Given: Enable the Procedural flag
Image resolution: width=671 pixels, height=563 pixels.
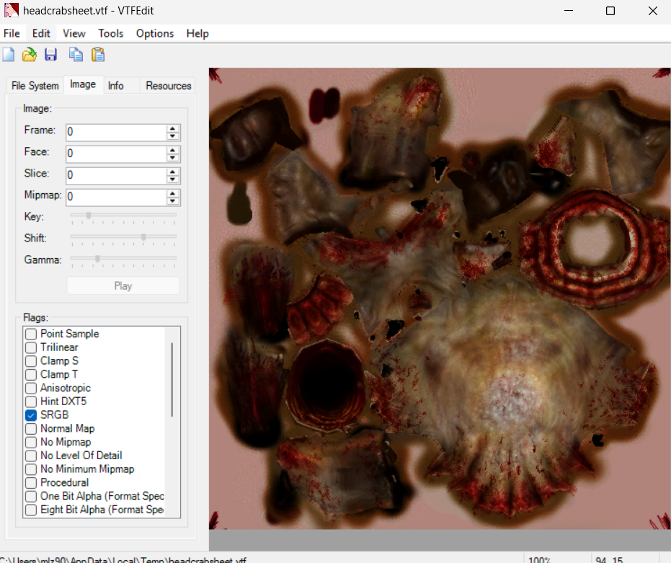Looking at the screenshot, I should point(31,482).
